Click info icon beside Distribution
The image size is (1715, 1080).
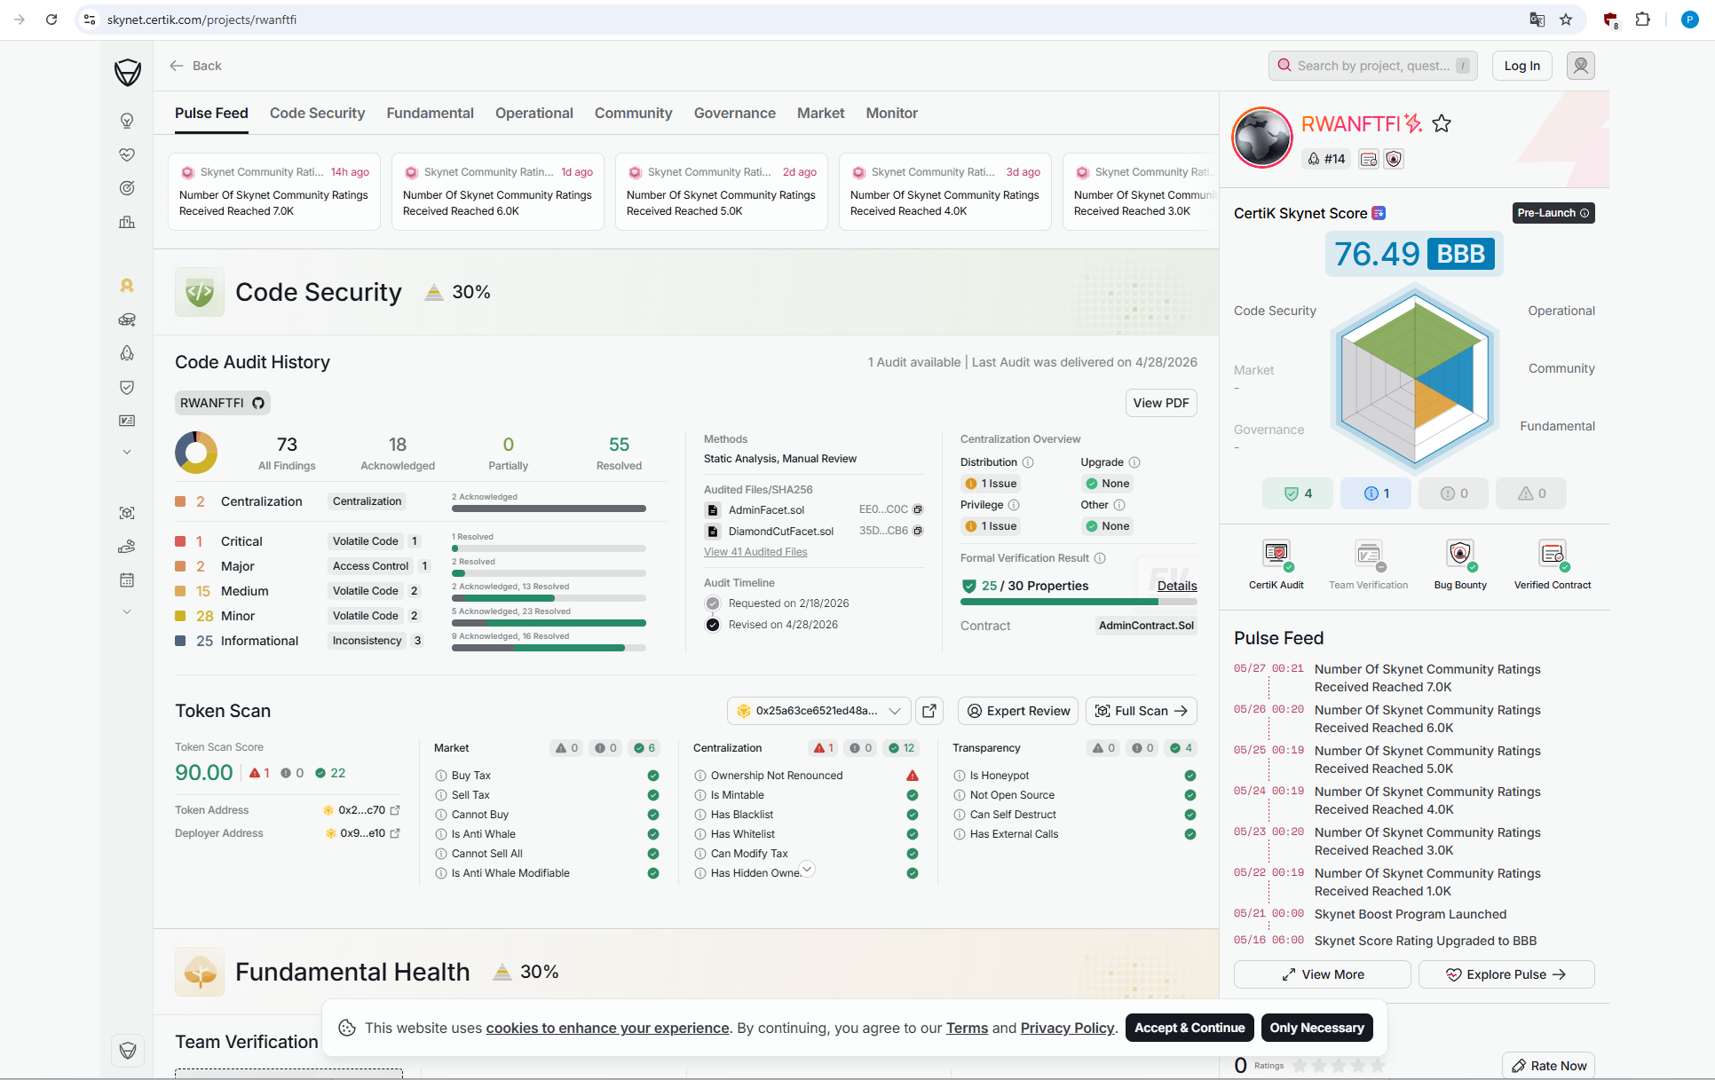1028,462
